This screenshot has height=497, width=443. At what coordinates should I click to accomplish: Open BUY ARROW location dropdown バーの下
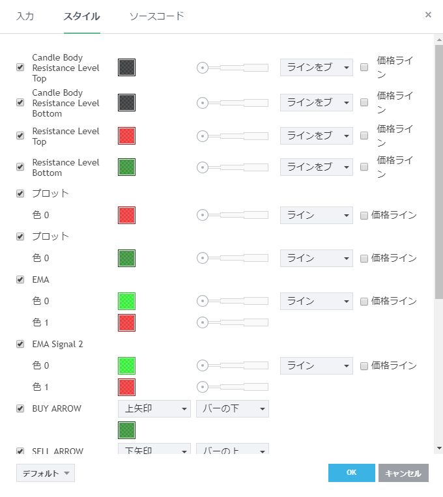(x=232, y=408)
